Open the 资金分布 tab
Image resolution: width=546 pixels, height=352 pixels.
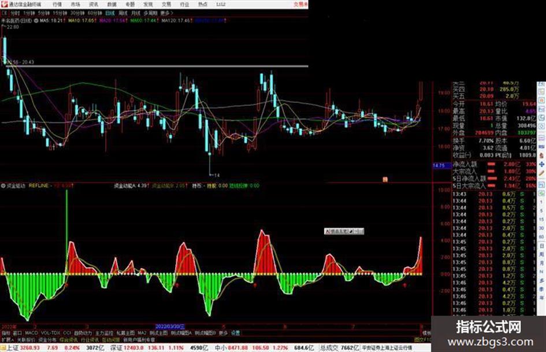click(x=47, y=339)
